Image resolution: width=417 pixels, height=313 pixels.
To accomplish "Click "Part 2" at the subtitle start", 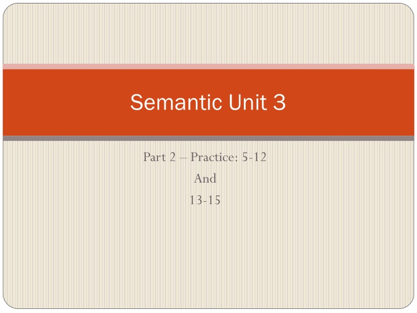I will click(x=159, y=157).
